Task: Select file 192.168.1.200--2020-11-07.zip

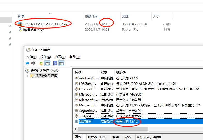Action: [45, 24]
